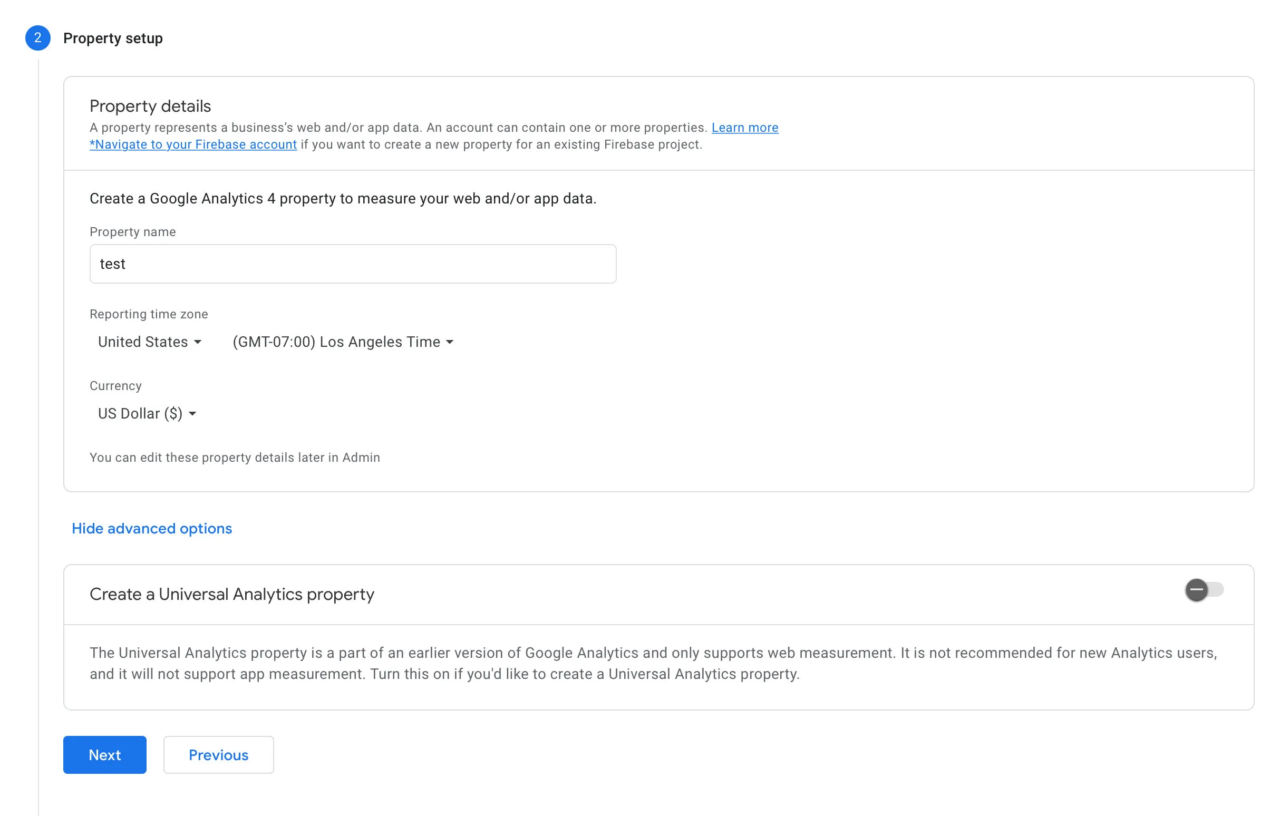
Task: Click the United States dropdown arrow
Action: (x=197, y=342)
